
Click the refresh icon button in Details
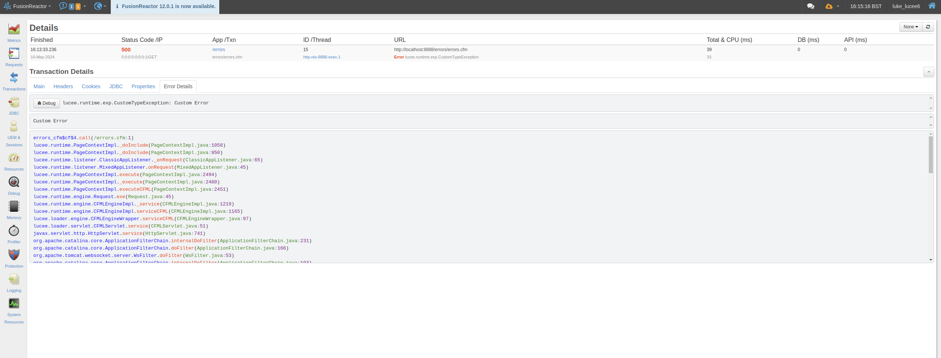[x=928, y=27]
